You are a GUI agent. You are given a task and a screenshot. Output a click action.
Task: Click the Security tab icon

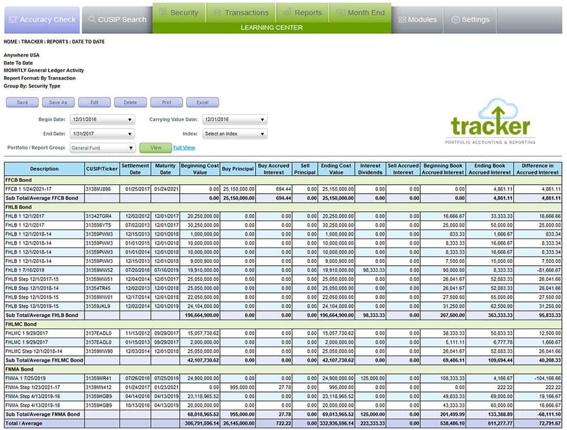[x=163, y=12]
